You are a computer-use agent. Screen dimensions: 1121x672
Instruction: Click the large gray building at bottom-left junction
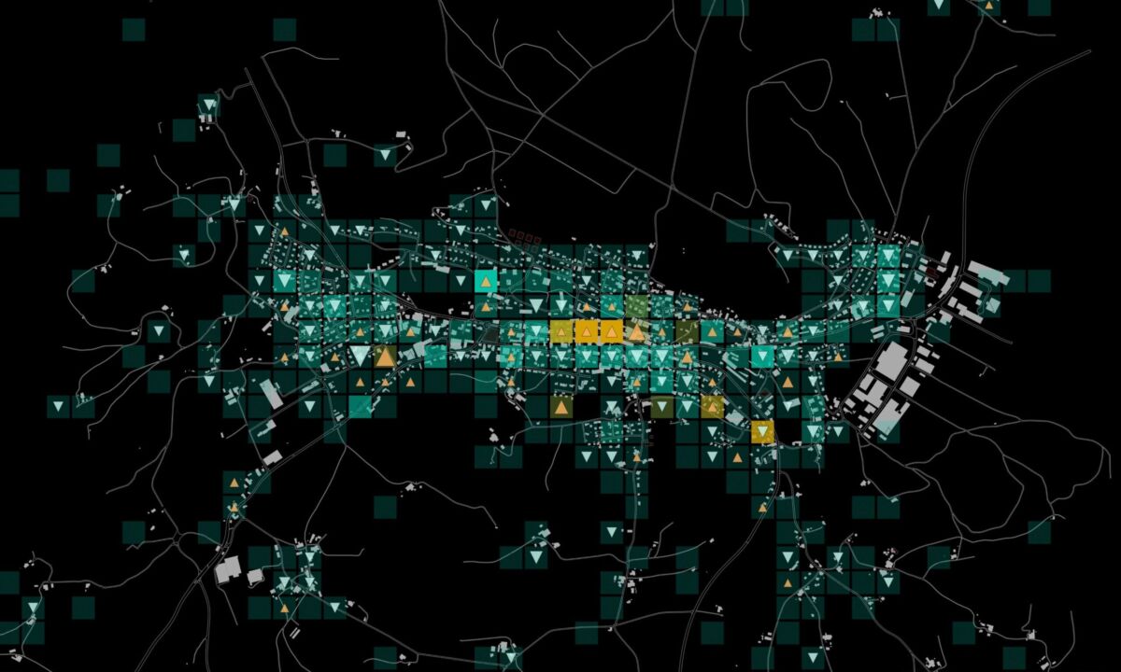[227, 569]
